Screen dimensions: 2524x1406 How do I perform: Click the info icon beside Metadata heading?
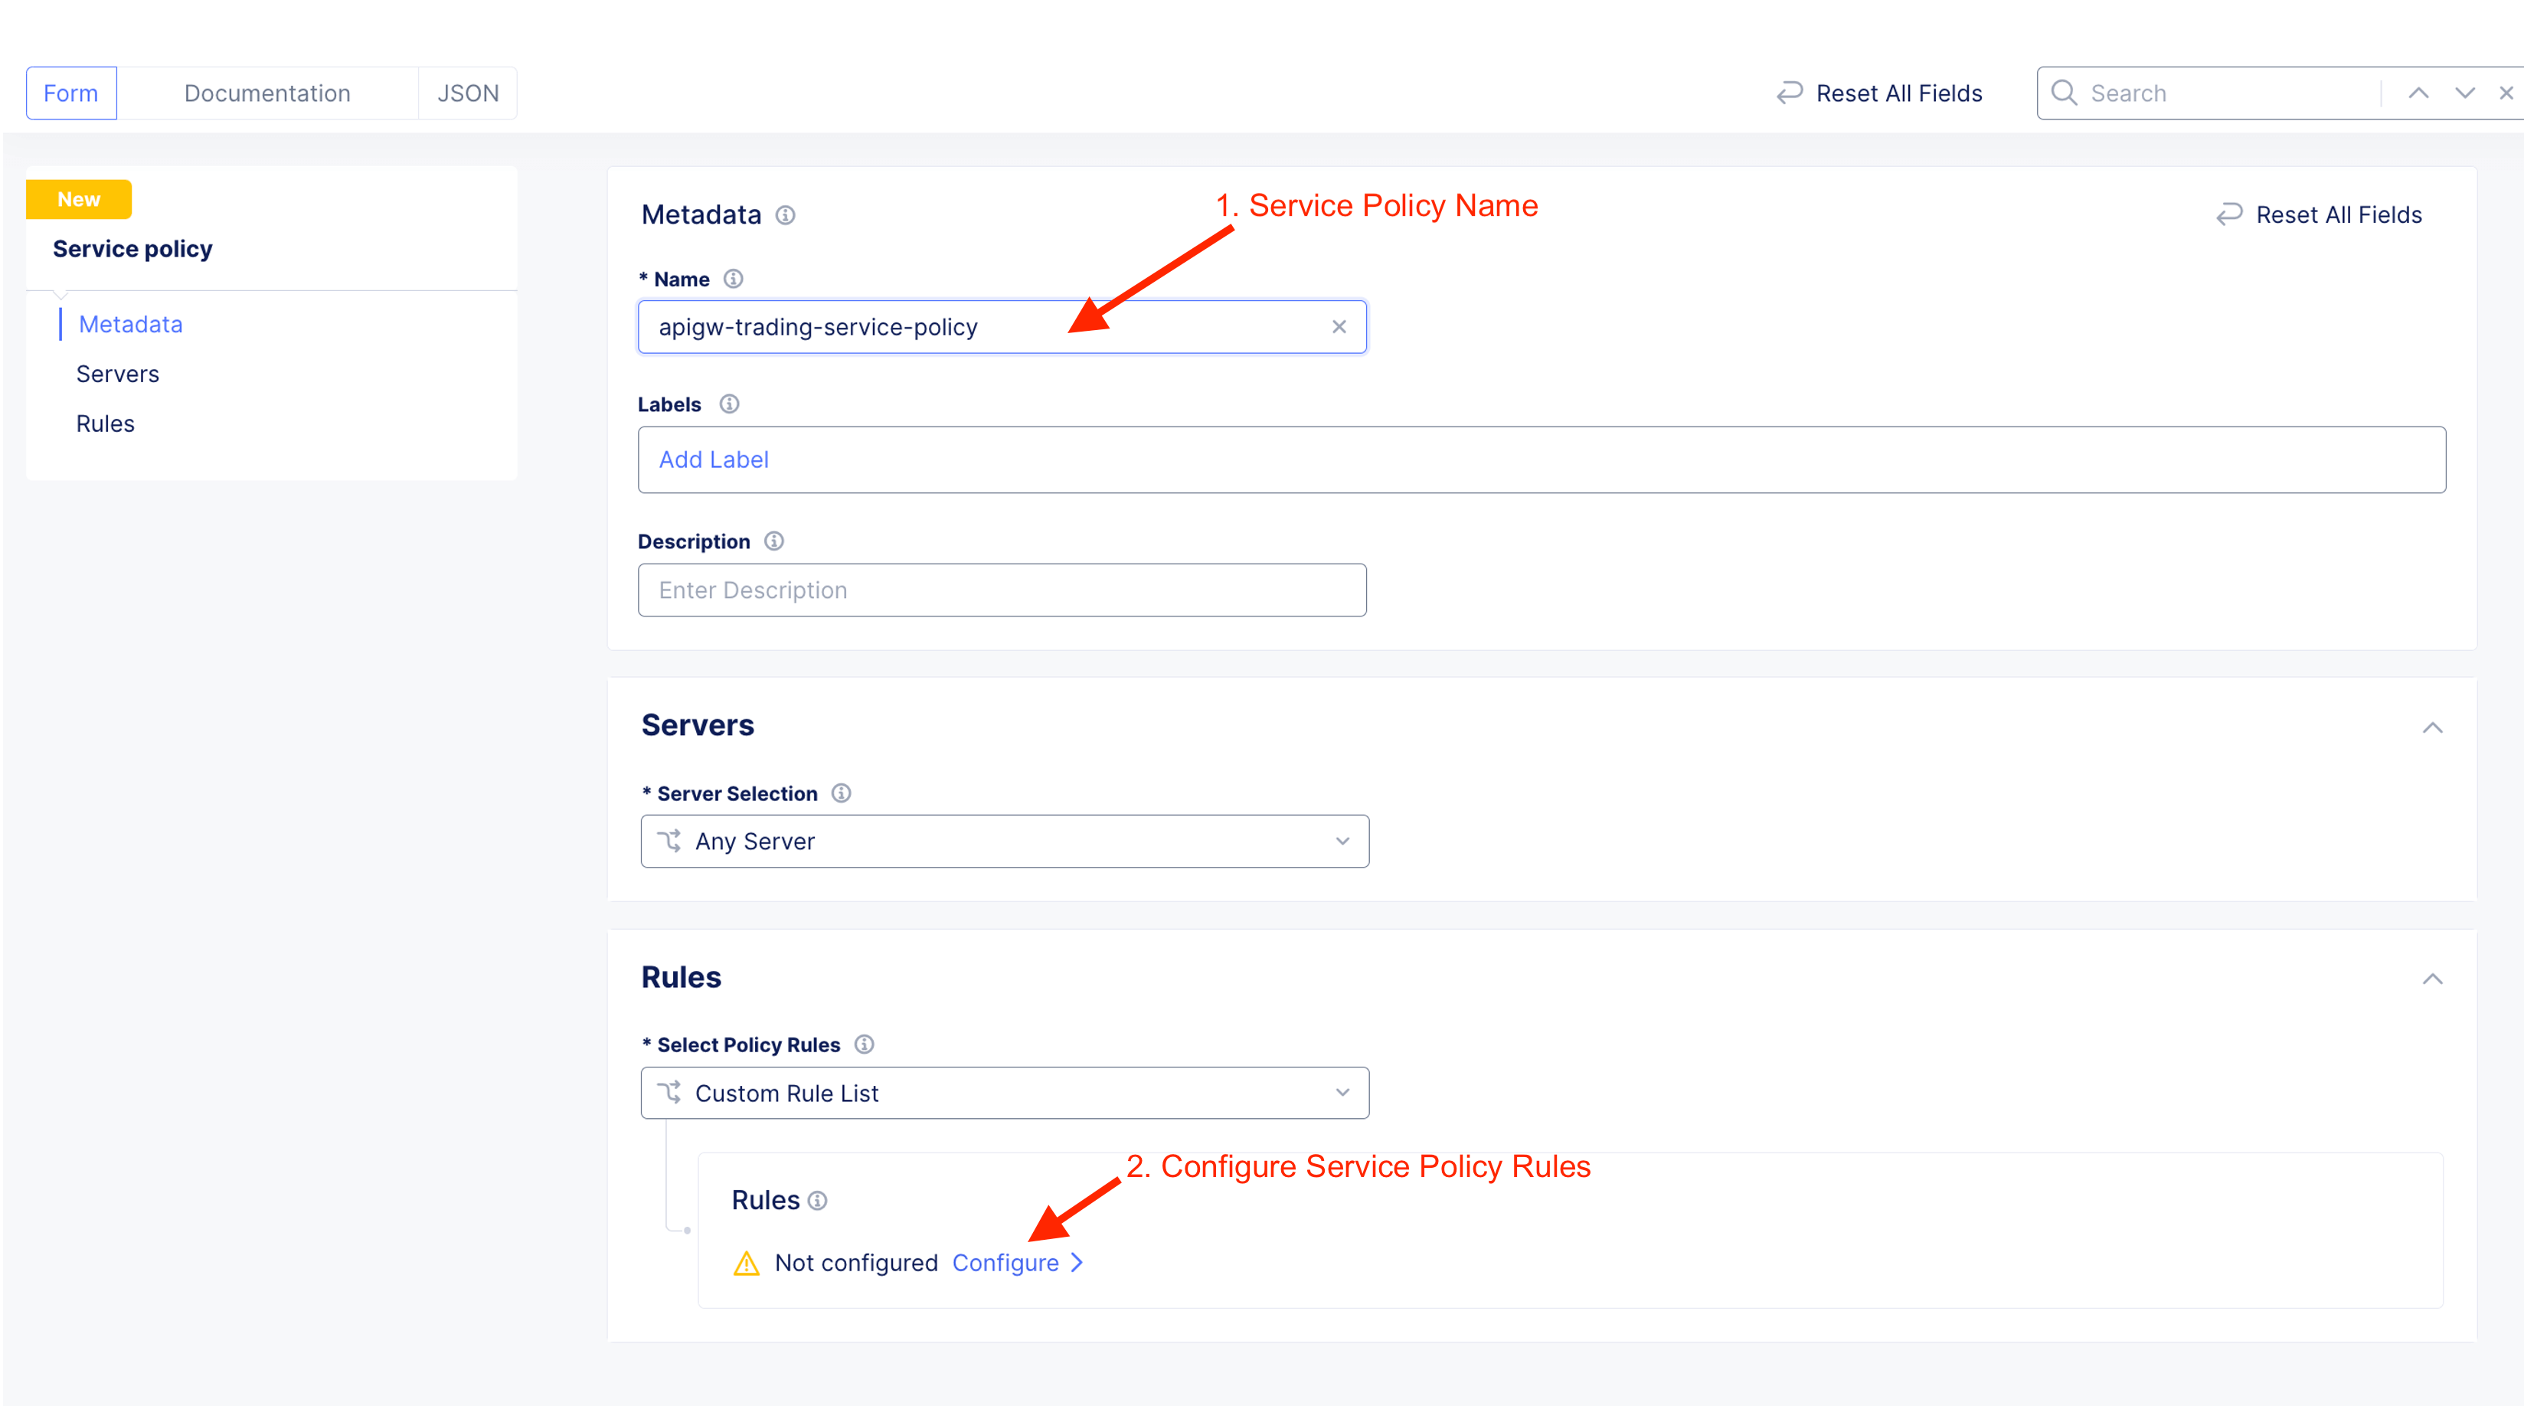tap(785, 214)
